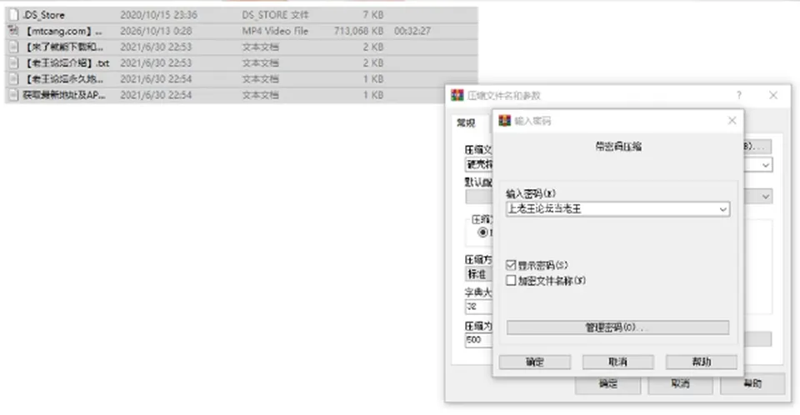Click 确定 in the 压缩文件名和参数 window
Screen dimensions: 800x415
(x=607, y=384)
